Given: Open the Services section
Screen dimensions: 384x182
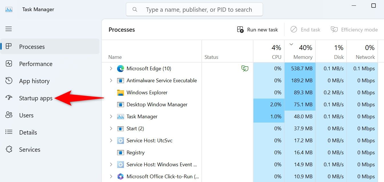Looking at the screenshot, I should pos(29,149).
